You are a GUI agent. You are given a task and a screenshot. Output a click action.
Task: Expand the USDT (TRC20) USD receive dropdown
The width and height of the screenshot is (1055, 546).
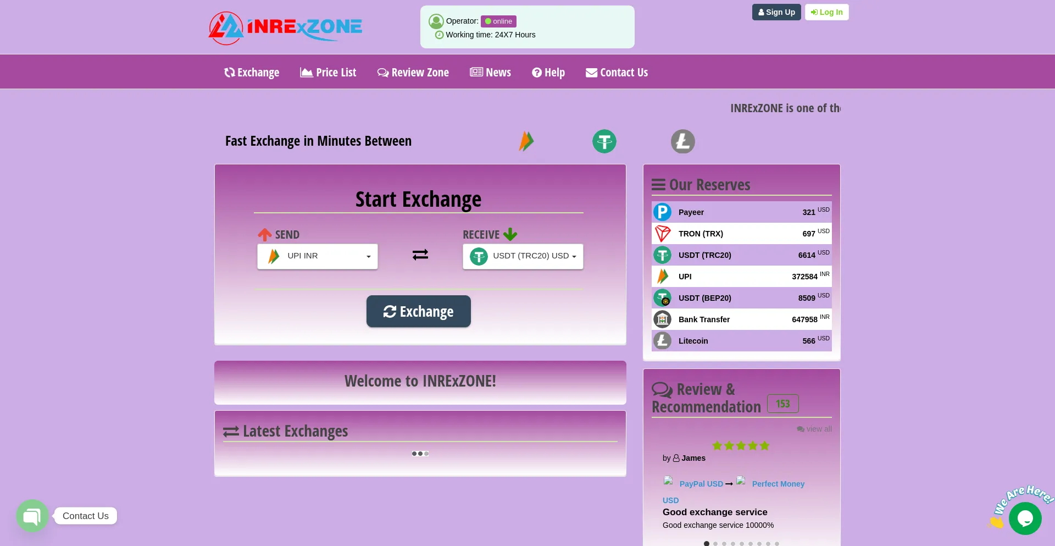pos(523,256)
